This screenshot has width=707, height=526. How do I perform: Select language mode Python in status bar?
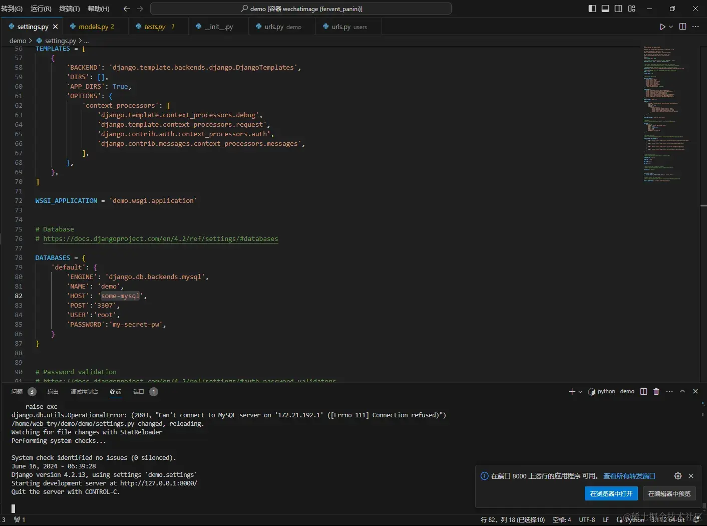[x=635, y=520]
